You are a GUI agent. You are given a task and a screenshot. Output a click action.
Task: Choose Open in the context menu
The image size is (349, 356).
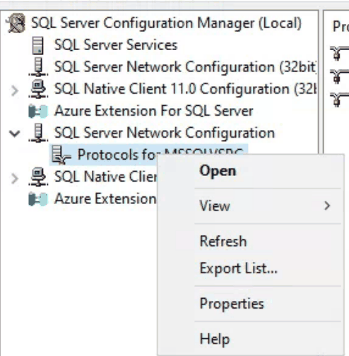250,171
